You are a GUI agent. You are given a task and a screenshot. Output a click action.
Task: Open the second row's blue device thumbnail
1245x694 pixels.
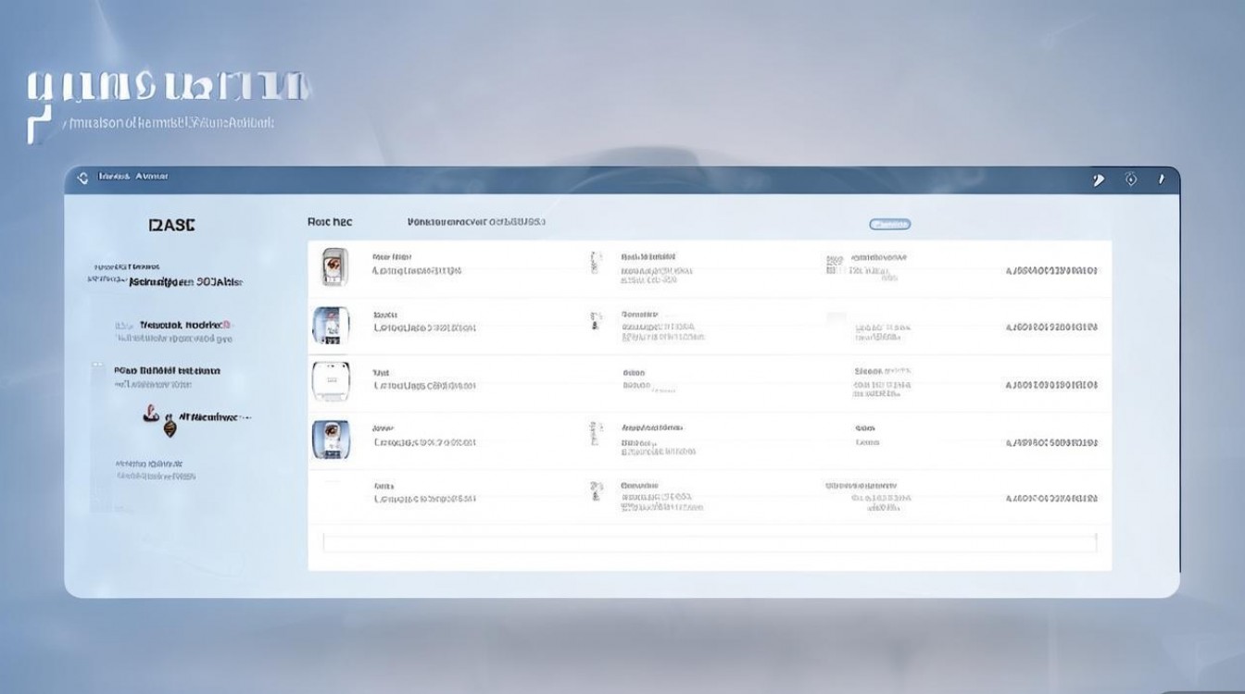pos(331,327)
